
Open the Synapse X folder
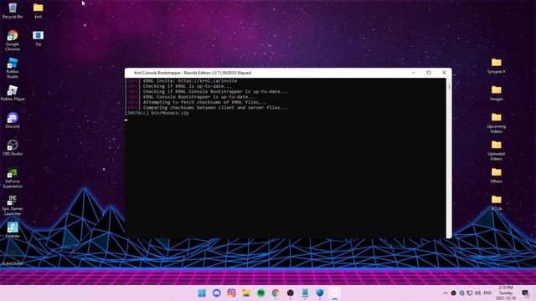point(496,65)
